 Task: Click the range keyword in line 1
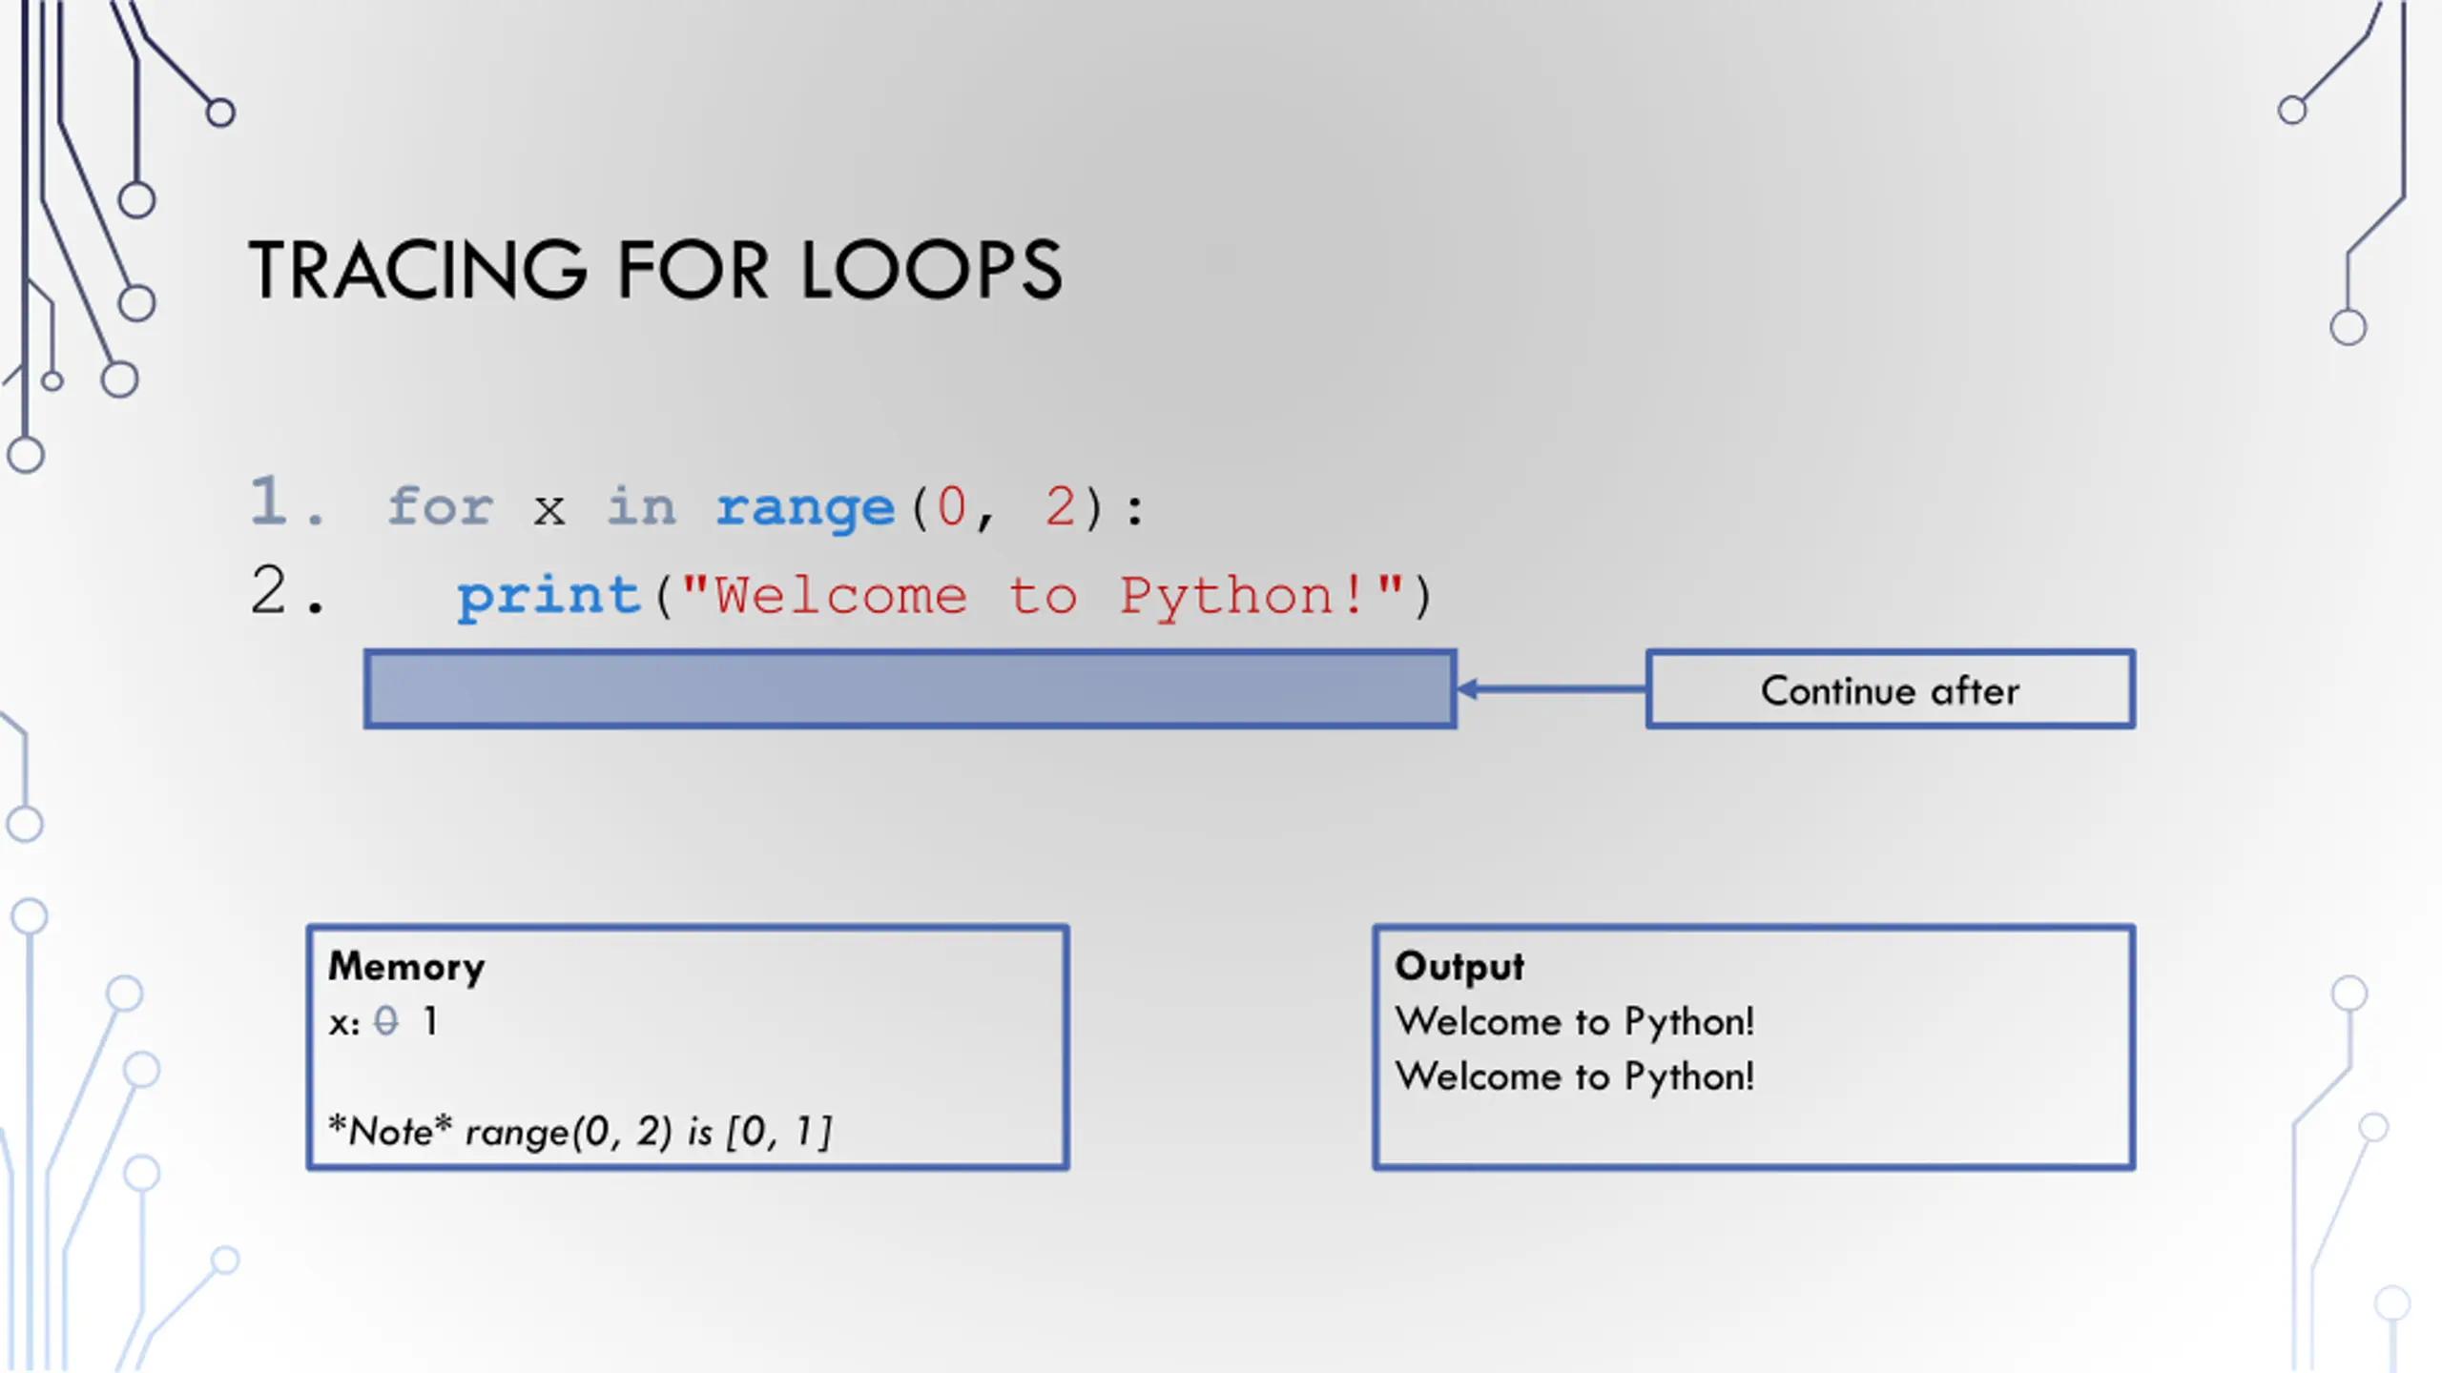click(x=806, y=506)
